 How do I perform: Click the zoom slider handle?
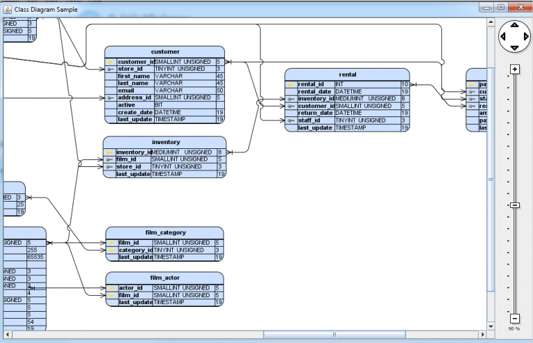pyautogui.click(x=515, y=205)
